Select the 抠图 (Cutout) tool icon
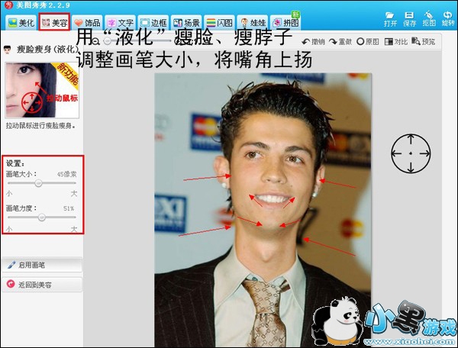The image size is (458, 348). coord(429,18)
